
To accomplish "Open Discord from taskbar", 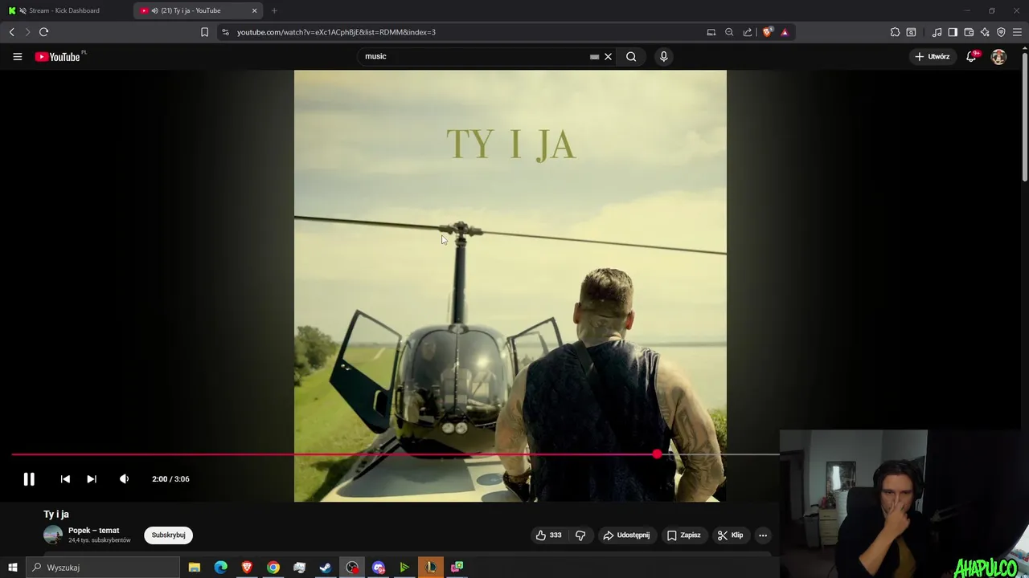I will [x=379, y=568].
